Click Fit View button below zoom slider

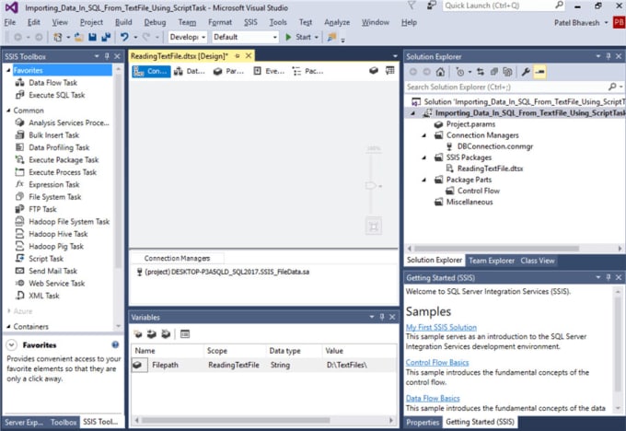[374, 227]
